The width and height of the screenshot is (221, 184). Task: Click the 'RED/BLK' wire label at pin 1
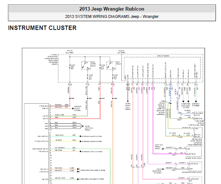58,105
